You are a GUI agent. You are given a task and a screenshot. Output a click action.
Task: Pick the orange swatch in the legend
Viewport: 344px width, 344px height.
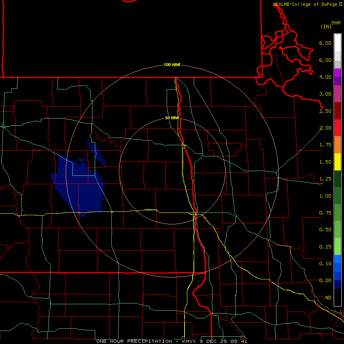(338, 145)
